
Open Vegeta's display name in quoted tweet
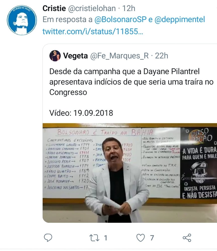click(x=75, y=56)
